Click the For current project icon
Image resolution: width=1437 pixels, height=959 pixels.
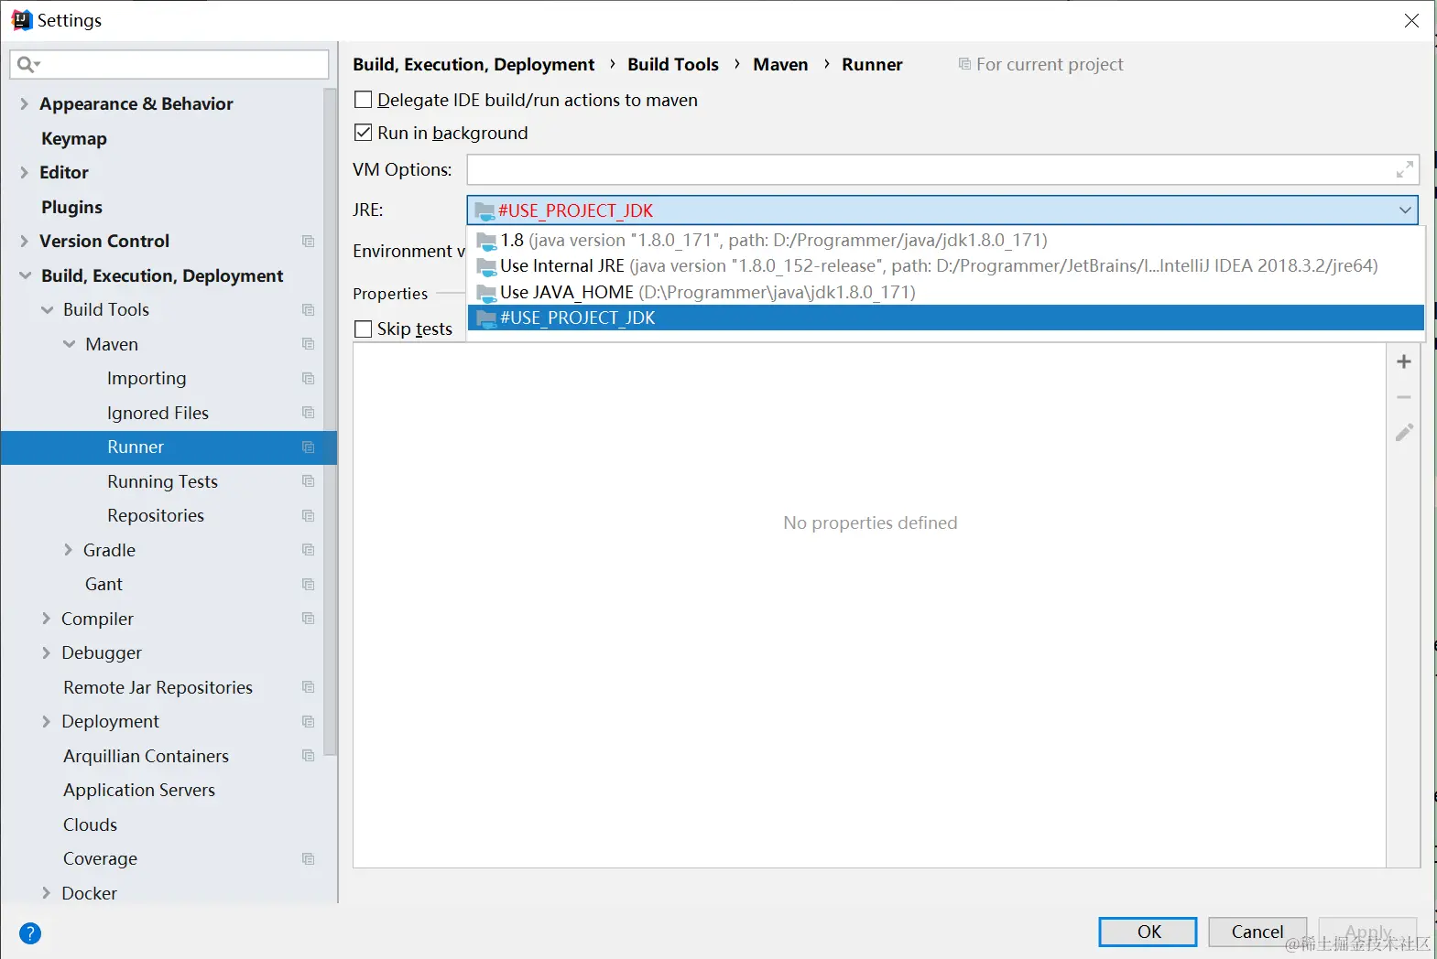(x=964, y=64)
